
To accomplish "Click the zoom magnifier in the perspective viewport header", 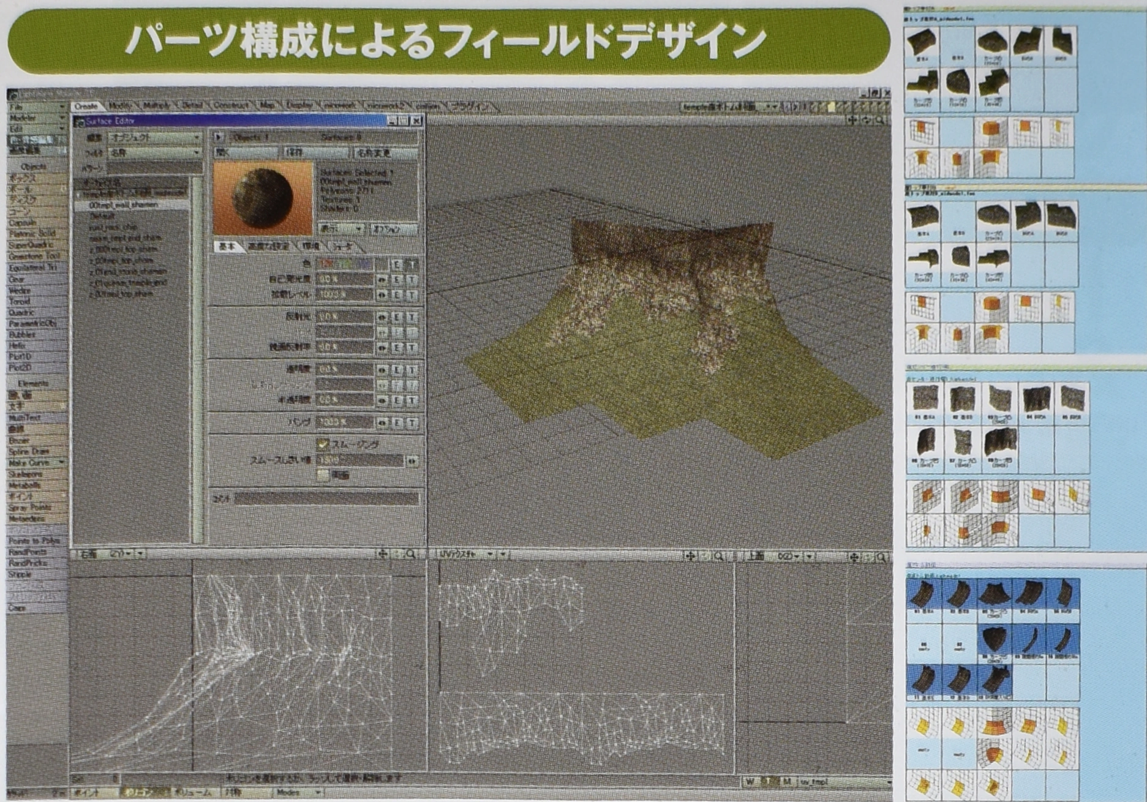I will (x=880, y=121).
